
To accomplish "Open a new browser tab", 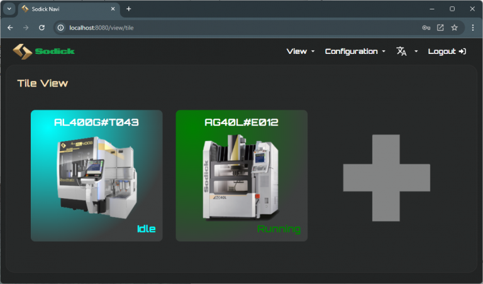I will tap(129, 9).
